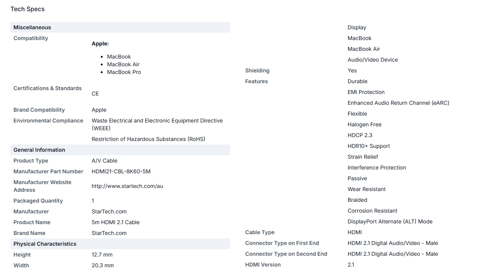
Task: Select the Flexible feature
Action: (357, 114)
